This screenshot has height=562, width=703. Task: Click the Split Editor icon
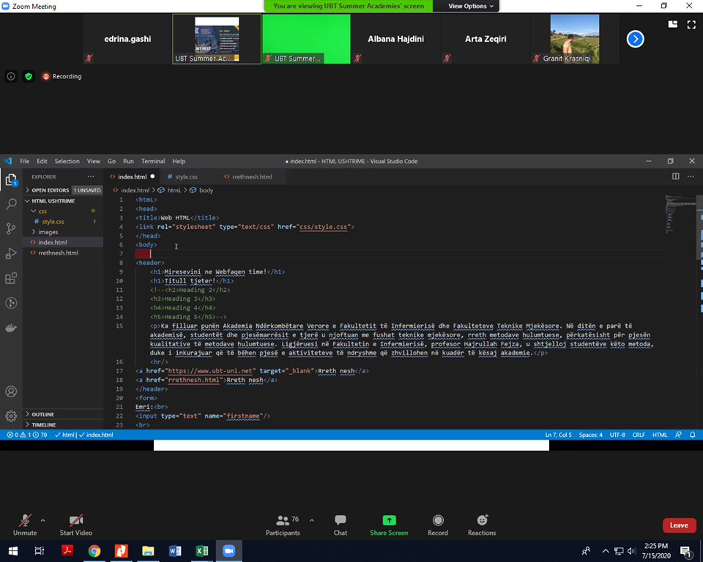tap(675, 176)
